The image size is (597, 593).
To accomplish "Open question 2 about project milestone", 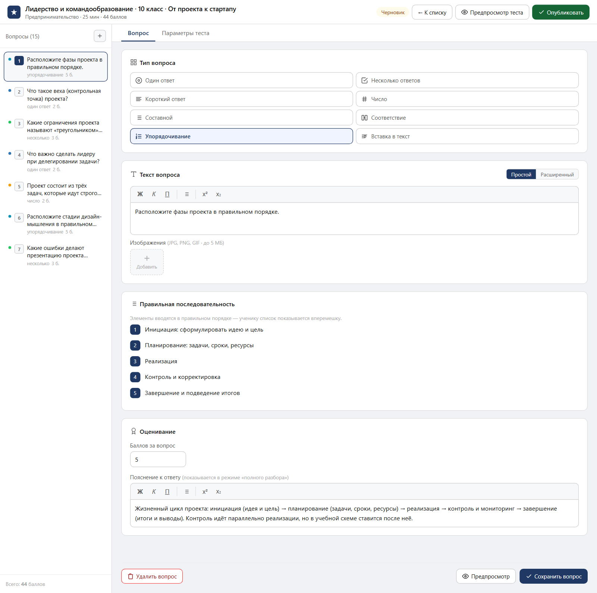I will click(56, 98).
